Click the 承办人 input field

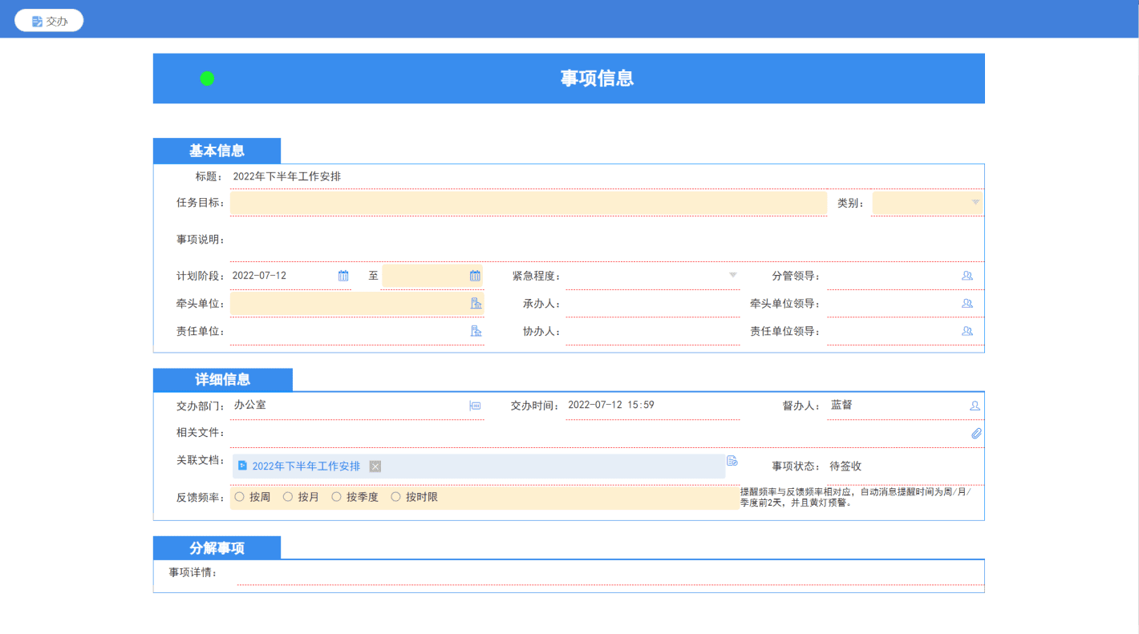652,304
